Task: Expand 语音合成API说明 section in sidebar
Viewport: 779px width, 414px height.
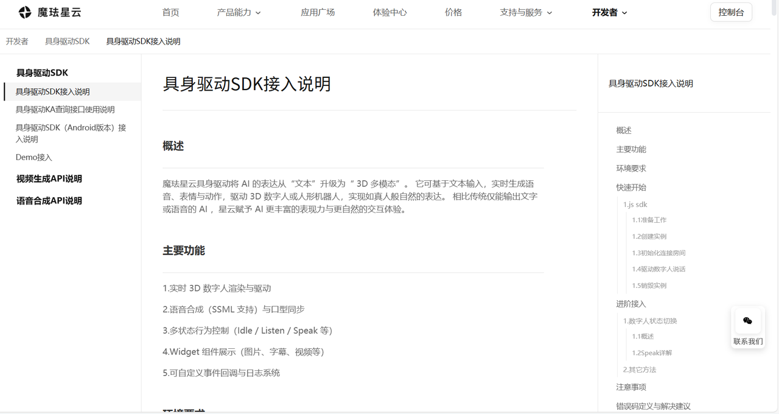Action: click(49, 201)
